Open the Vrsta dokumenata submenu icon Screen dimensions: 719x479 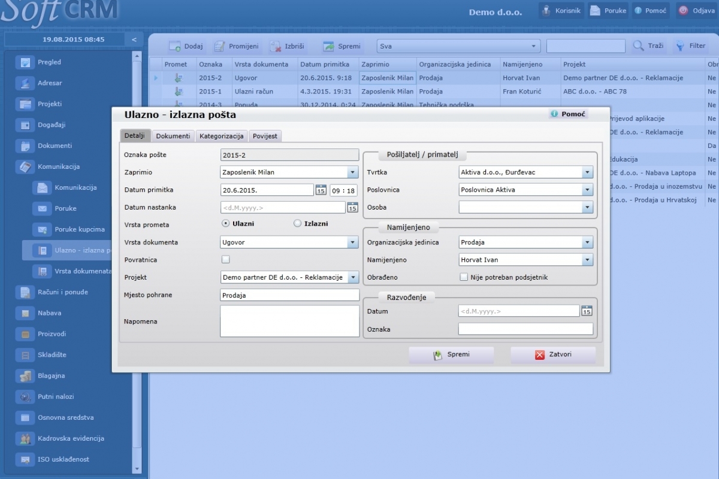coord(42,271)
